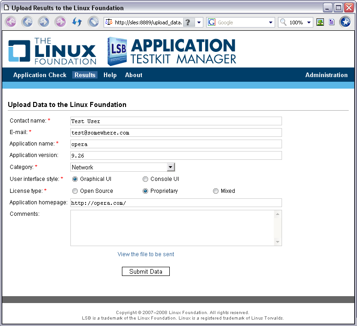This screenshot has width=357, height=326.
Task: Toggle image display icon
Action: 320,22
